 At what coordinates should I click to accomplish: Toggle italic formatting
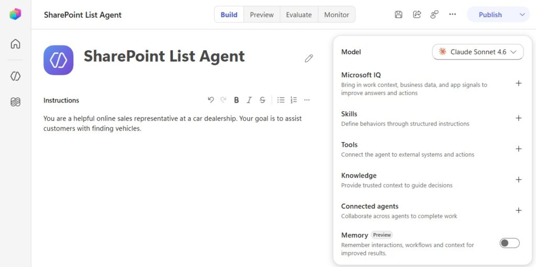(x=249, y=100)
